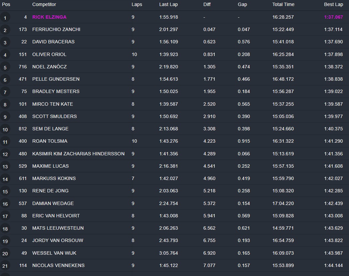Select competitor NICOLAS VENNEKENS

[58, 265]
